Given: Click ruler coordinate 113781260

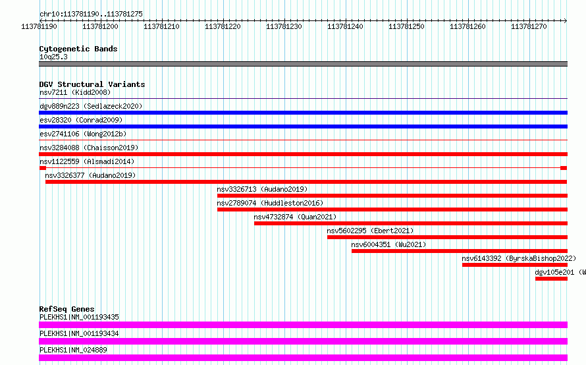Looking at the screenshot, I should tap(467, 26).
